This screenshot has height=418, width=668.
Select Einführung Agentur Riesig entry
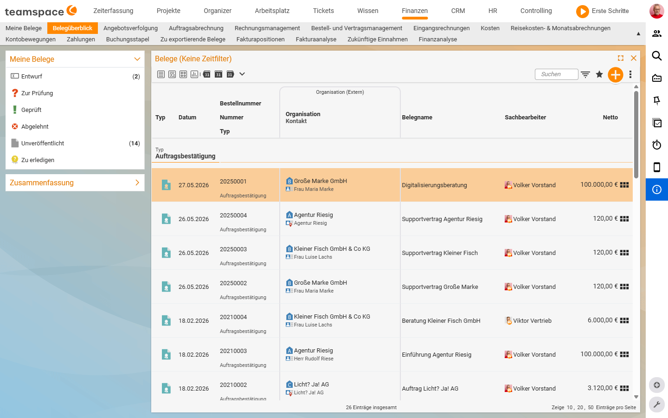pyautogui.click(x=437, y=354)
